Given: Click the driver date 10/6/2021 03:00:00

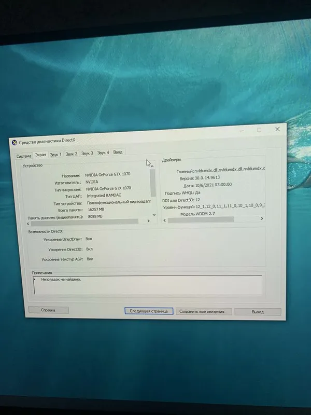Looking at the screenshot, I should pos(214,185).
